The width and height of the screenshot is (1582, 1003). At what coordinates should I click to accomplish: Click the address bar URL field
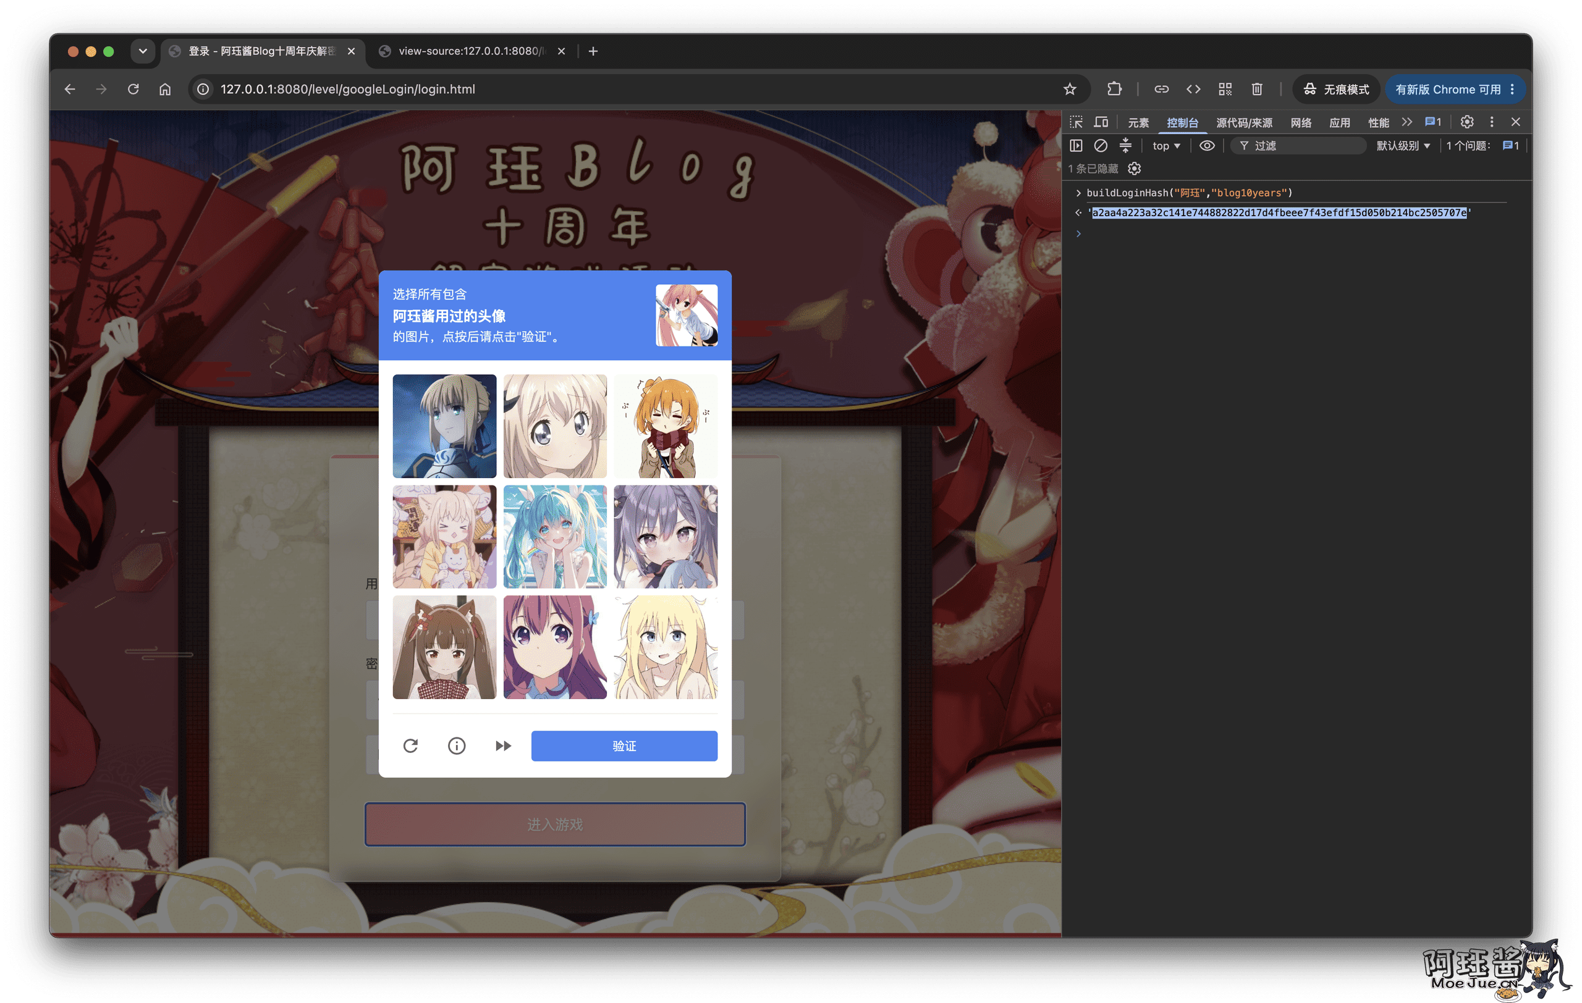[x=631, y=90]
